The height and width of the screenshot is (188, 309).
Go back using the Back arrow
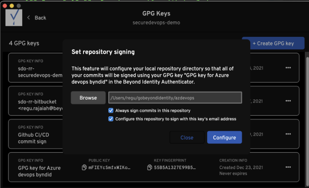(29, 18)
